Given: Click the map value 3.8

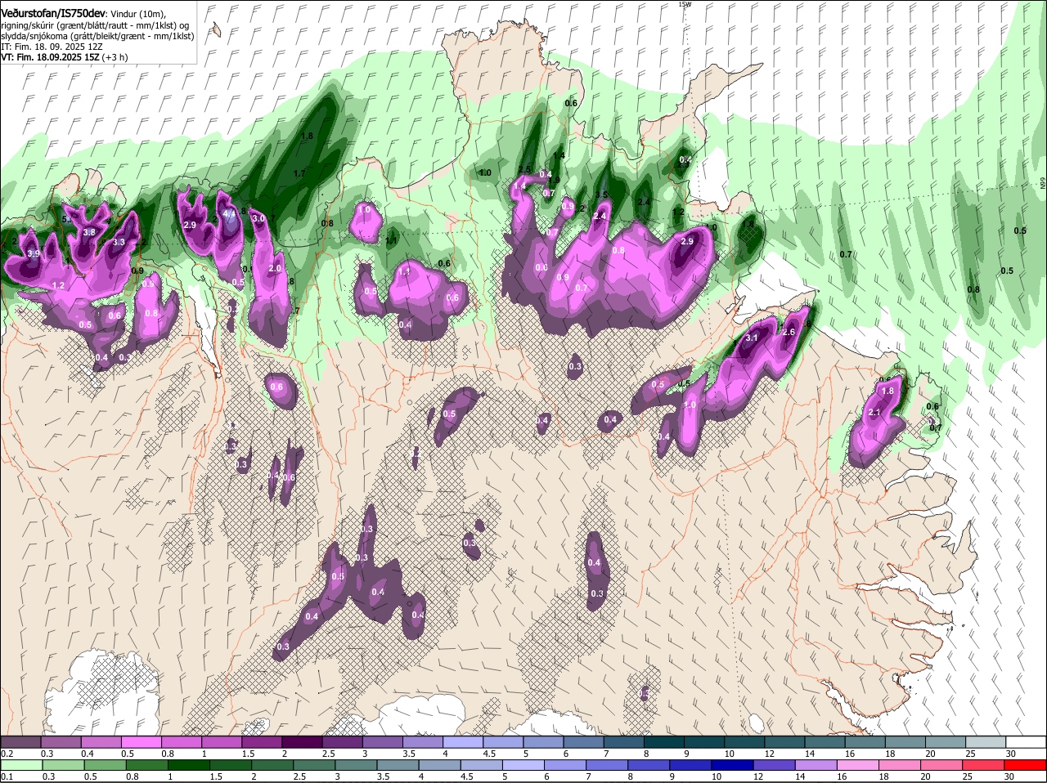Looking at the screenshot, I should (90, 233).
